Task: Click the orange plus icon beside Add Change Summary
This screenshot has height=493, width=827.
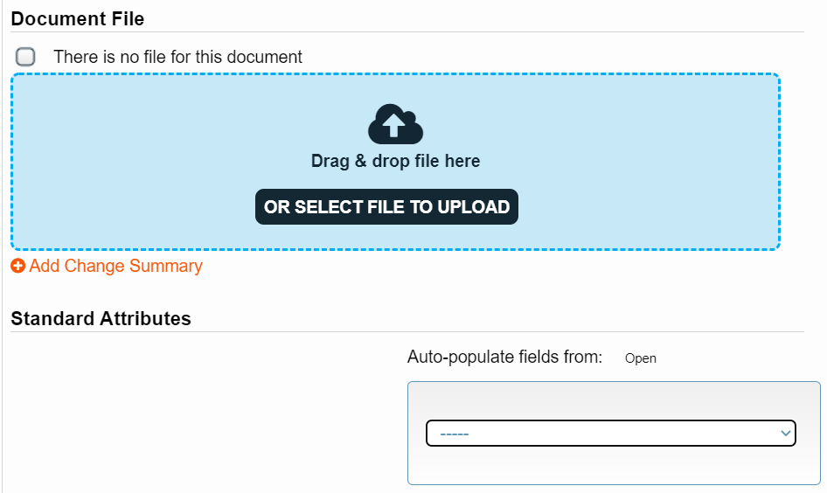Action: pyautogui.click(x=18, y=267)
